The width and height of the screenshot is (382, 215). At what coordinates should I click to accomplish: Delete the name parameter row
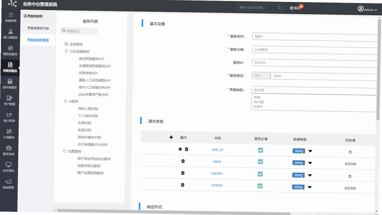(x=183, y=161)
